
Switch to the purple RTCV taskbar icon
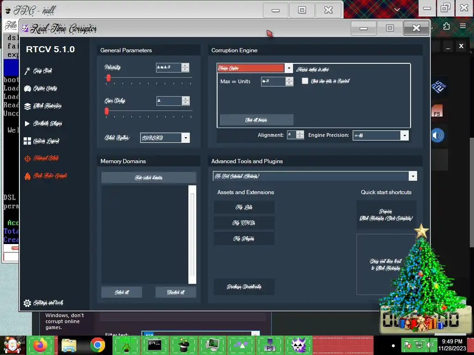coord(299,345)
